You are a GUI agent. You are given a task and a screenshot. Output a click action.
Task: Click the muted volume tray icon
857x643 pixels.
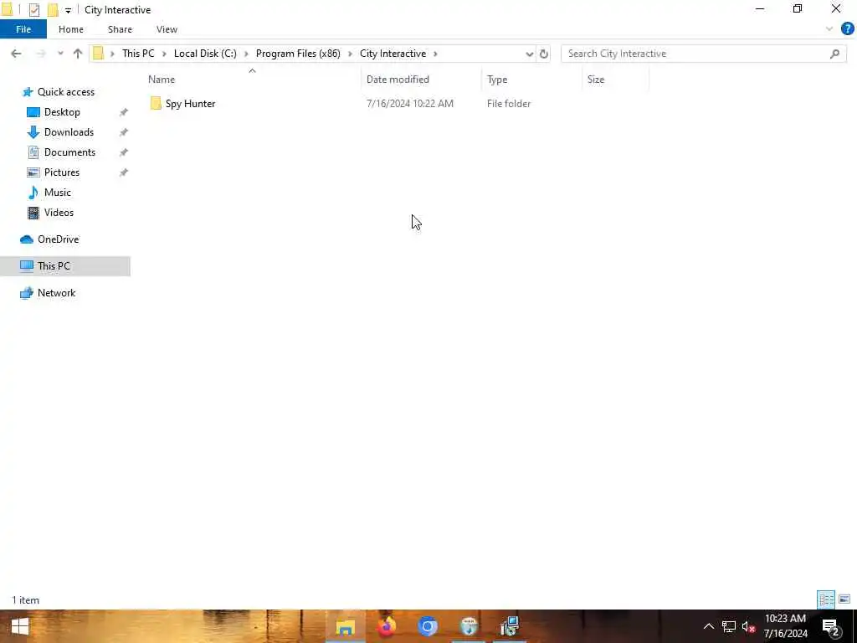click(x=748, y=626)
